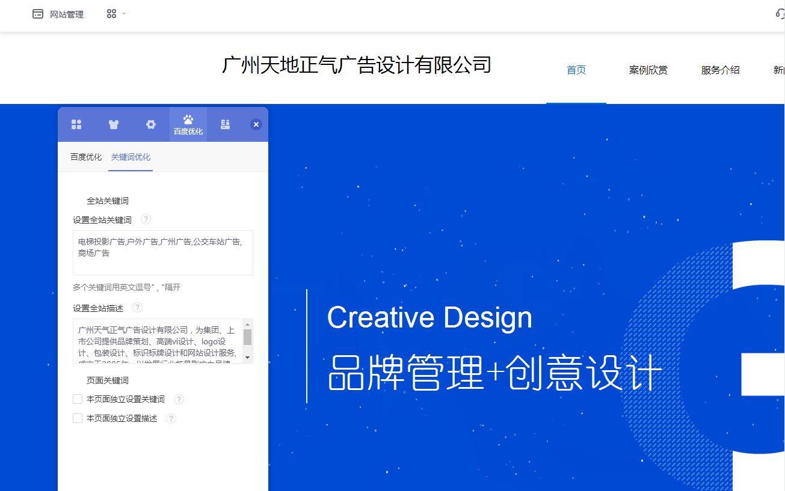785x491 pixels.
Task: Click the 全站关键词 section heading
Action: 108,201
